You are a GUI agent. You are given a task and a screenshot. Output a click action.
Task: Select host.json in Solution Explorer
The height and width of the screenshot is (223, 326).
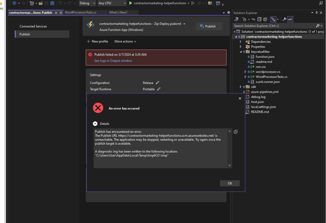257,102
